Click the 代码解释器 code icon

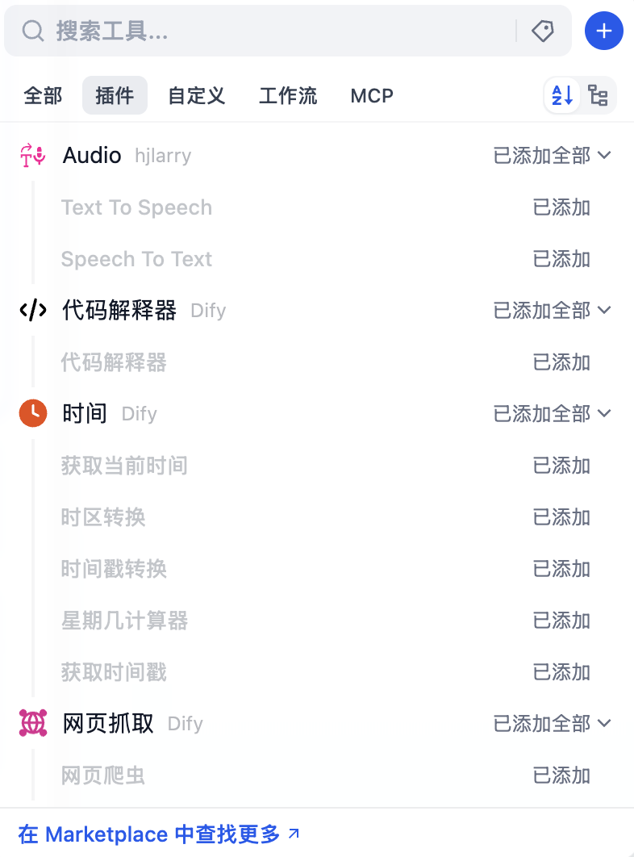coord(33,311)
